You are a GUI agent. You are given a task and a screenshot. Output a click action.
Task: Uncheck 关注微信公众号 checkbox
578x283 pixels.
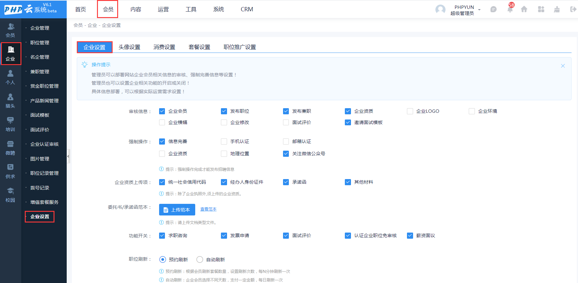pos(286,154)
